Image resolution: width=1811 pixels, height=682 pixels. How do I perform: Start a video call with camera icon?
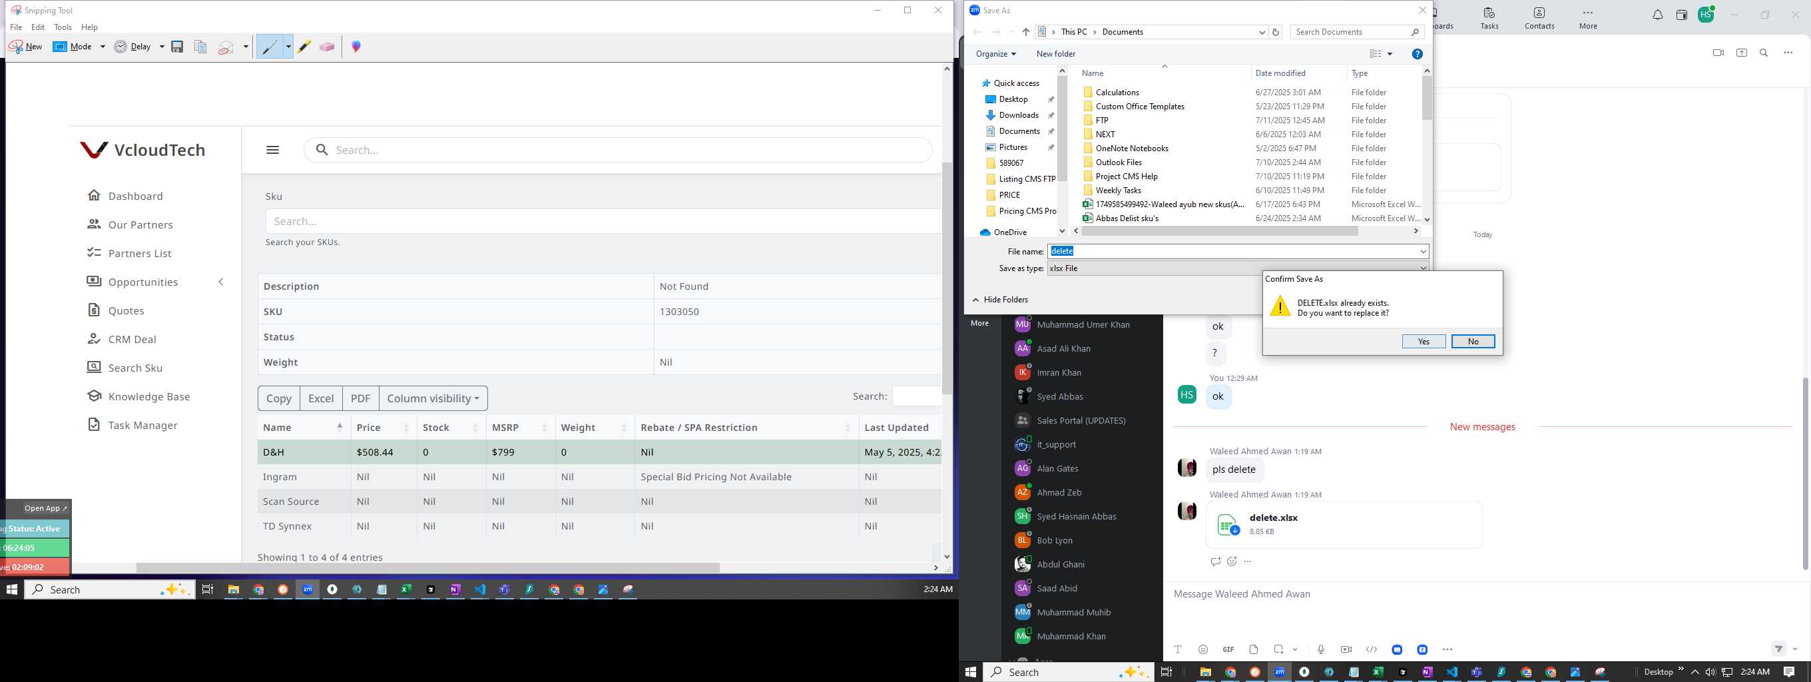(1718, 53)
